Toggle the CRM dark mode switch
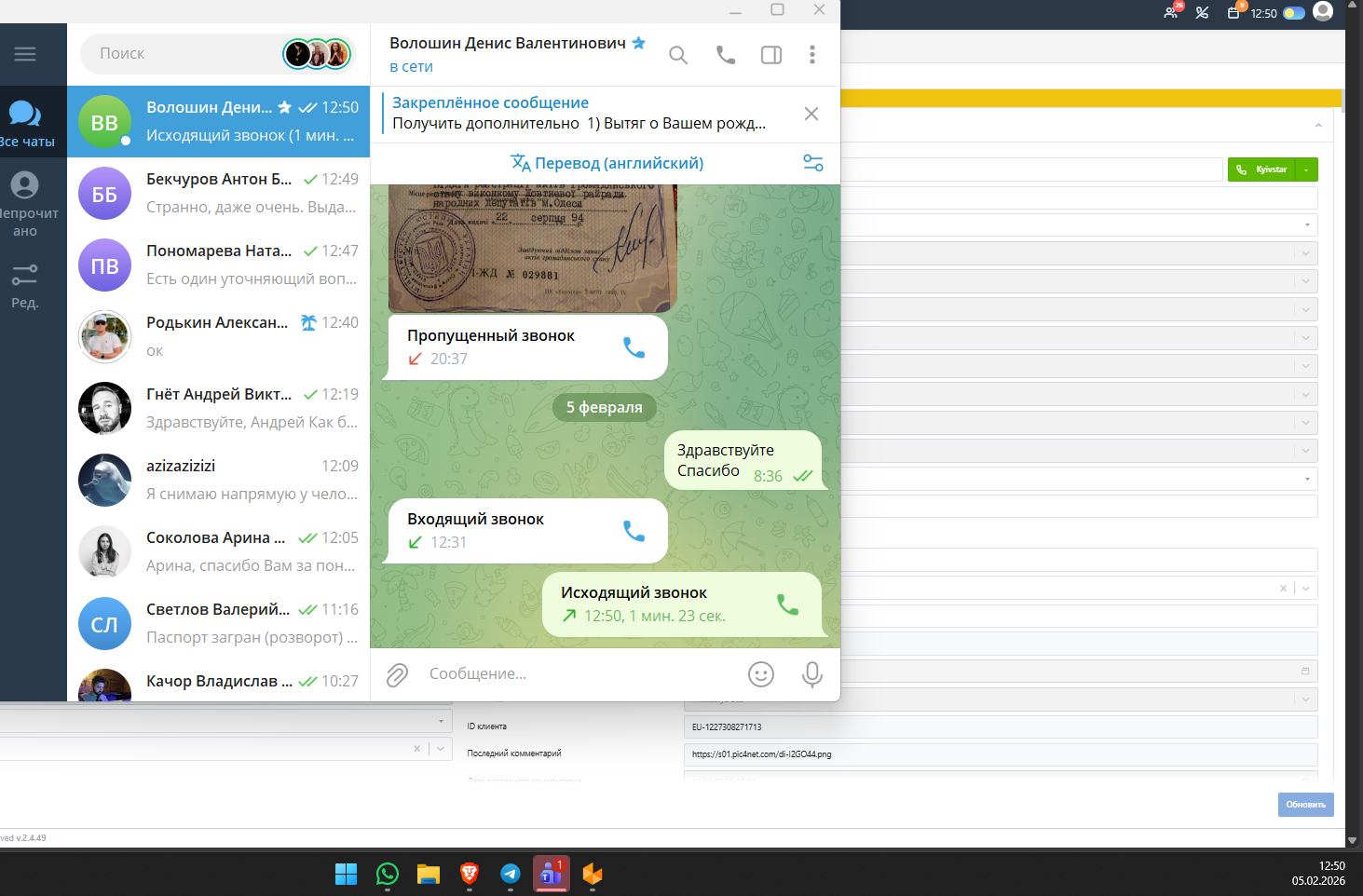 [1294, 13]
